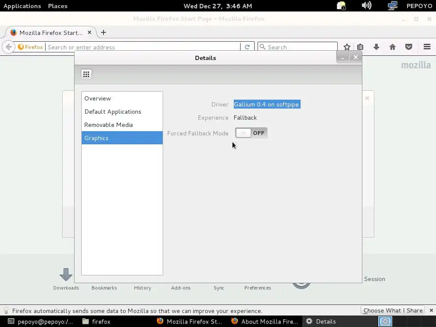
Task: Open the Firefox downloads arrow icon
Action: coord(376,47)
